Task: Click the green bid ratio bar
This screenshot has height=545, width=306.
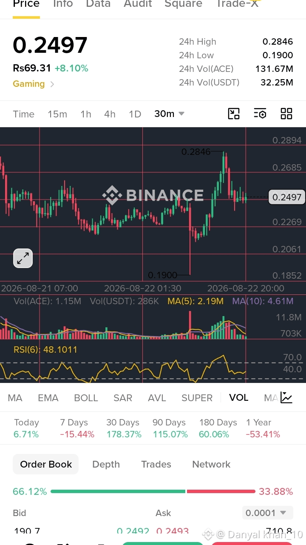Action: [118, 491]
